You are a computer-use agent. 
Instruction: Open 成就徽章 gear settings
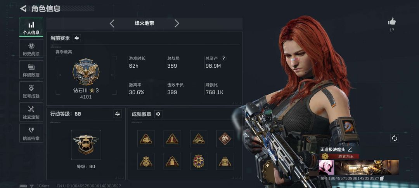(x=158, y=114)
